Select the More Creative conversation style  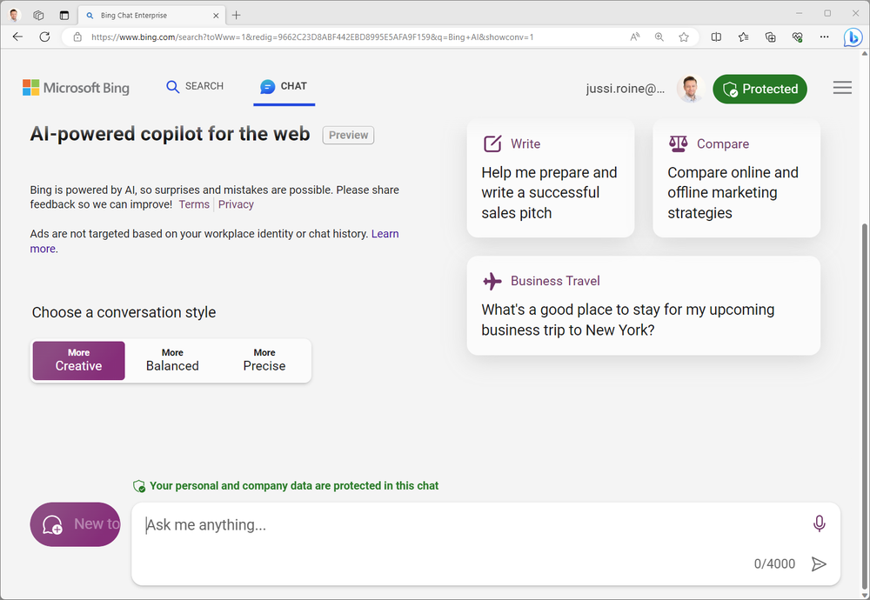(78, 360)
